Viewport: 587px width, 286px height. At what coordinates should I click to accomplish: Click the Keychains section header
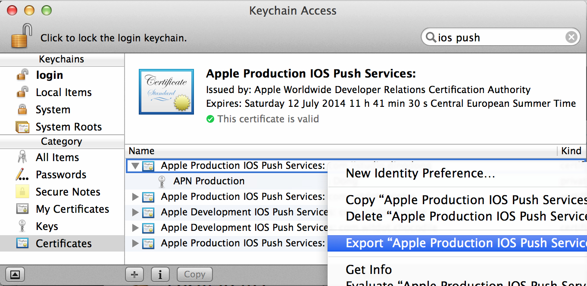62,59
